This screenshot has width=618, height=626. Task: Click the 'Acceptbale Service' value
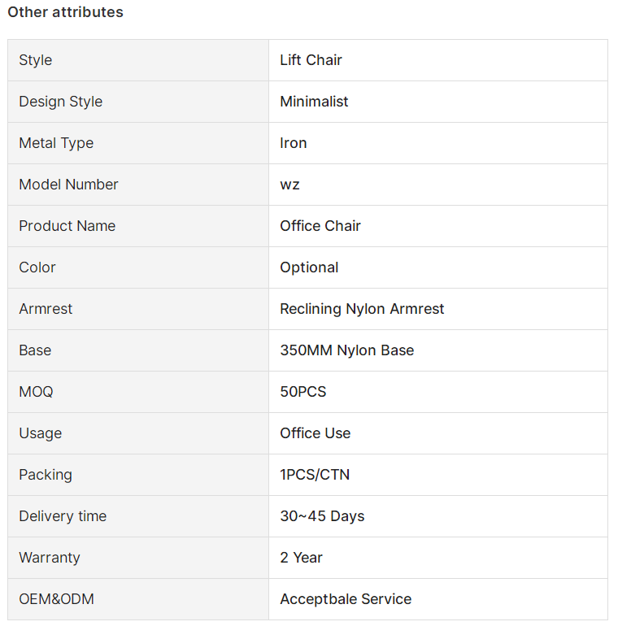[x=346, y=599]
